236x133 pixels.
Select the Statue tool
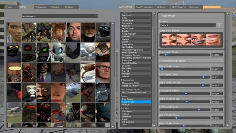[x=136, y=105]
